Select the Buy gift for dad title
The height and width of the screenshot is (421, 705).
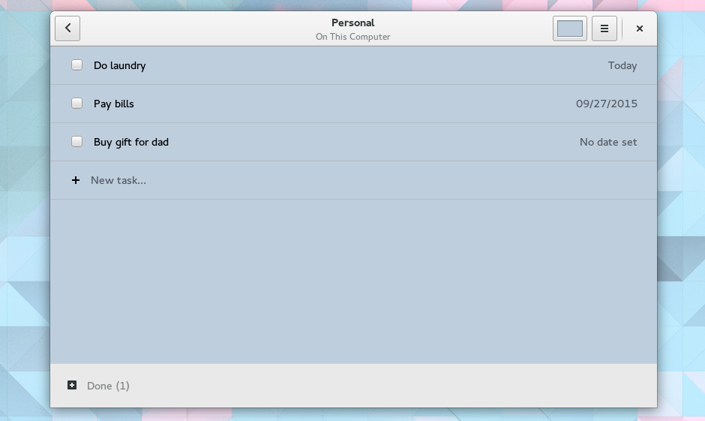[x=131, y=142]
